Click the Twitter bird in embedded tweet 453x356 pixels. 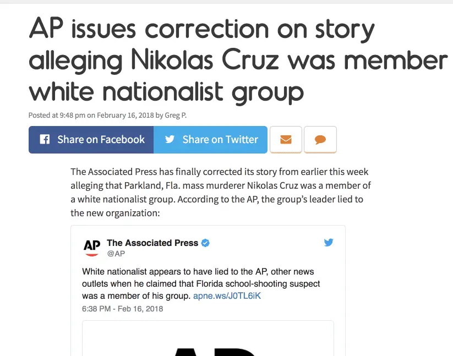329,242
